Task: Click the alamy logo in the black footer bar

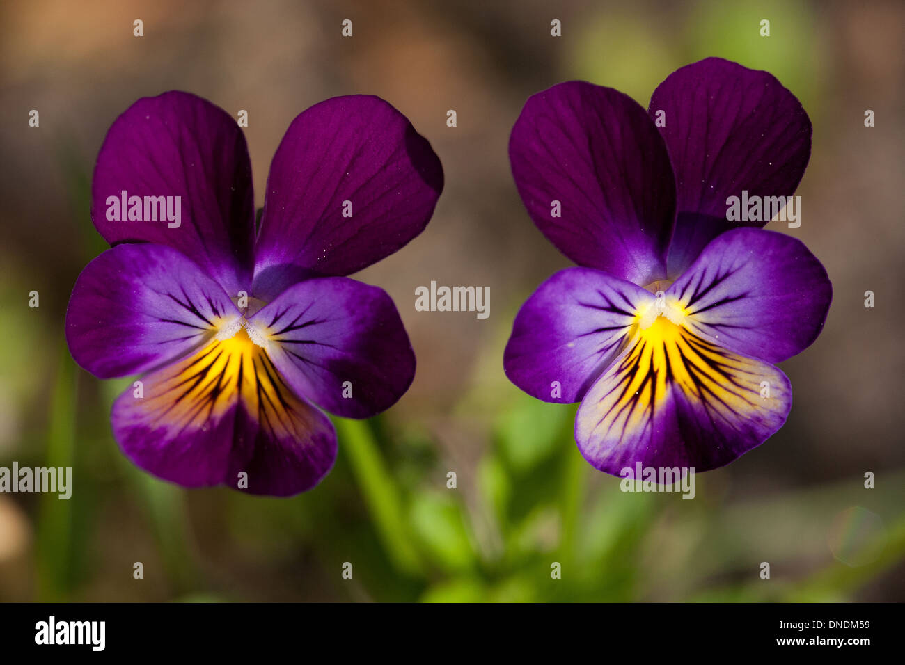Action: pos(70,634)
